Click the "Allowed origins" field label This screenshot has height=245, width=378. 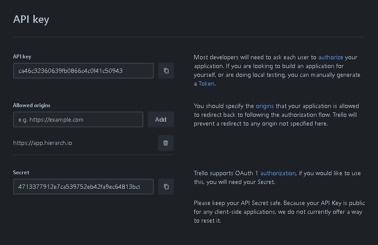coord(32,105)
